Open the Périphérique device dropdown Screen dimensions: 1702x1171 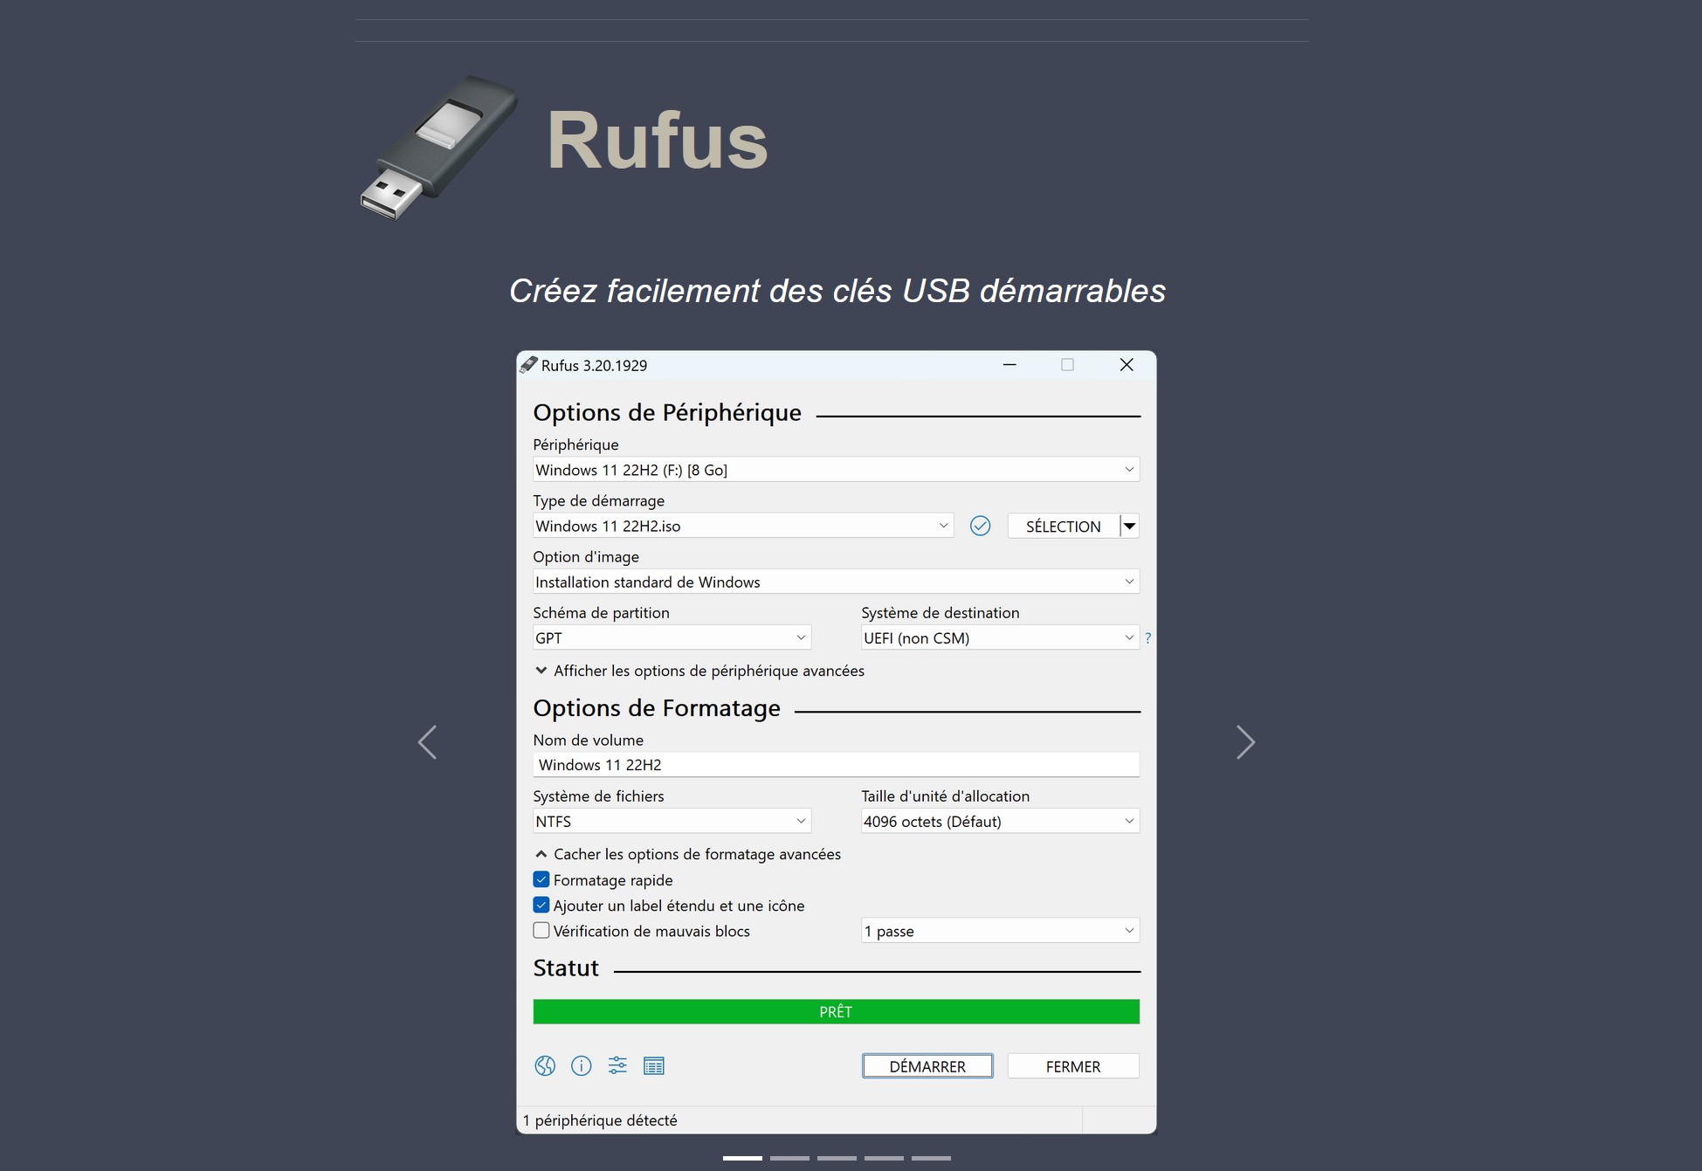click(835, 470)
